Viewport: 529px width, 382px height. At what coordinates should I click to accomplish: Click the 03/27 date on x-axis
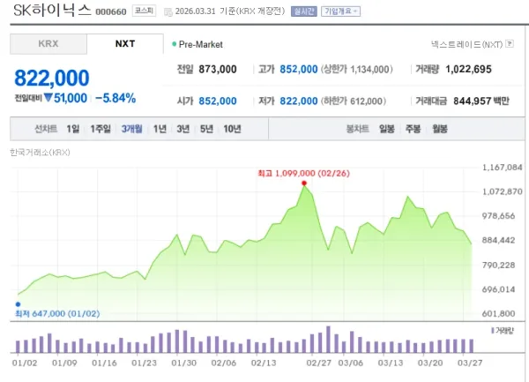point(470,363)
